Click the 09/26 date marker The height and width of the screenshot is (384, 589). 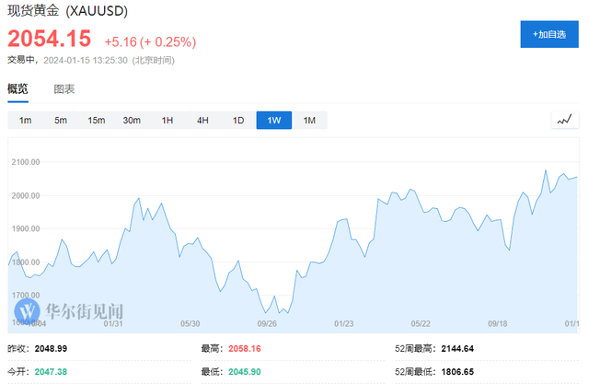coord(268,323)
